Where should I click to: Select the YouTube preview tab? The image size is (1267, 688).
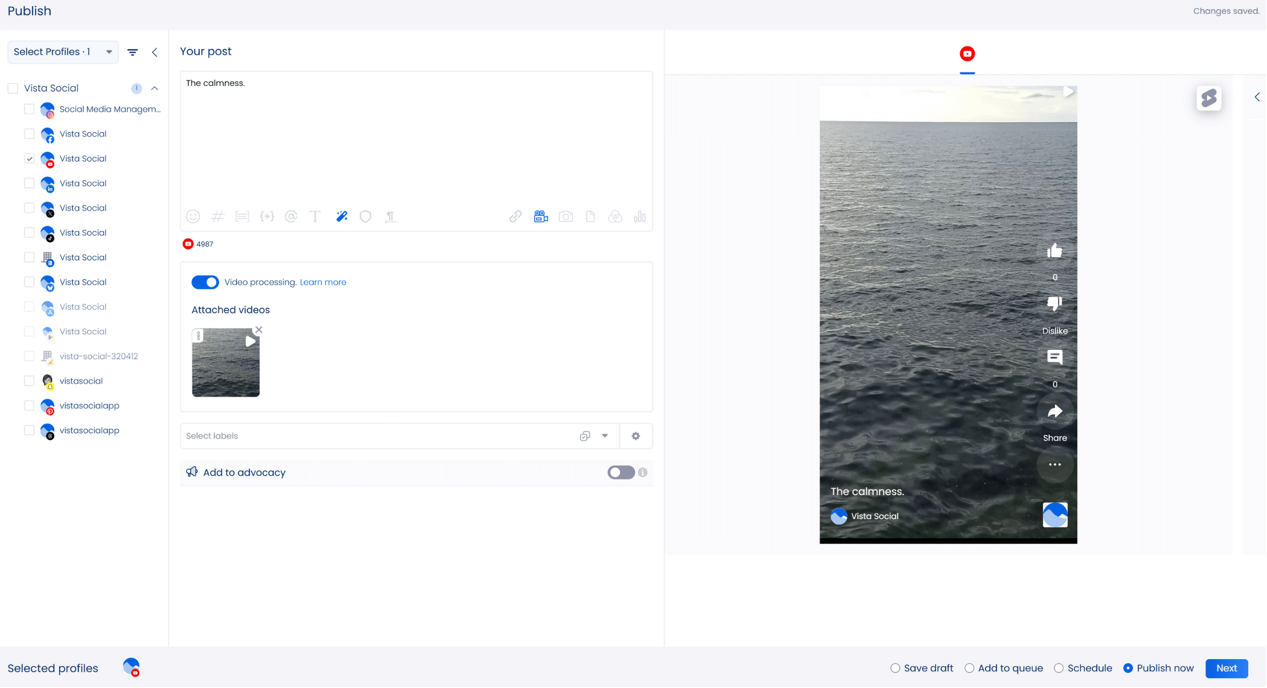pyautogui.click(x=967, y=54)
